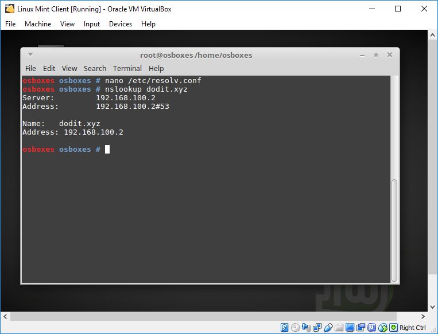Click the hard disk activity icon in VirtualBox status bar
The height and width of the screenshot is (334, 438).
pos(284,327)
